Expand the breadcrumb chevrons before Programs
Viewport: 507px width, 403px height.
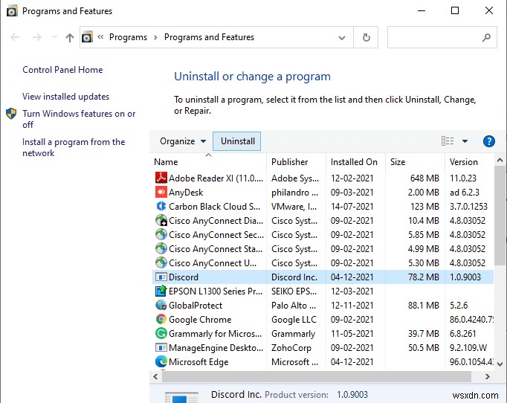coord(100,37)
